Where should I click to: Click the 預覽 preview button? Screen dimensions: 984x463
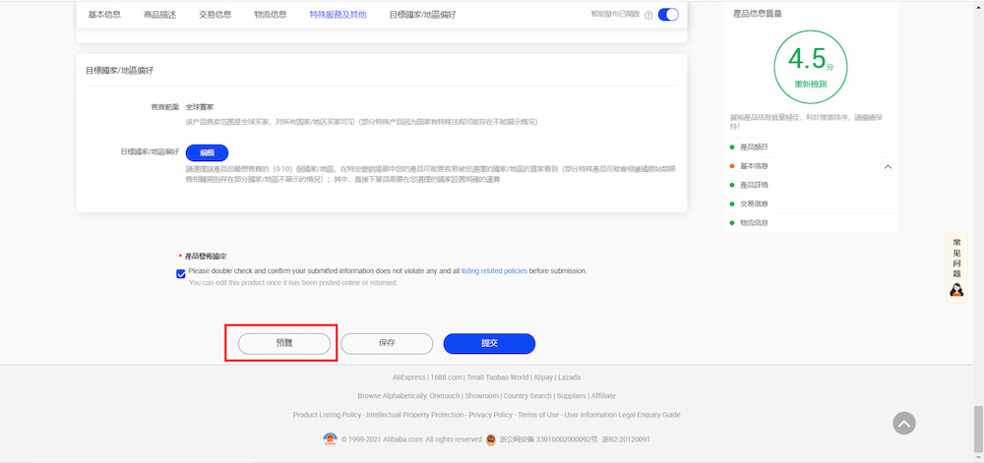[284, 343]
